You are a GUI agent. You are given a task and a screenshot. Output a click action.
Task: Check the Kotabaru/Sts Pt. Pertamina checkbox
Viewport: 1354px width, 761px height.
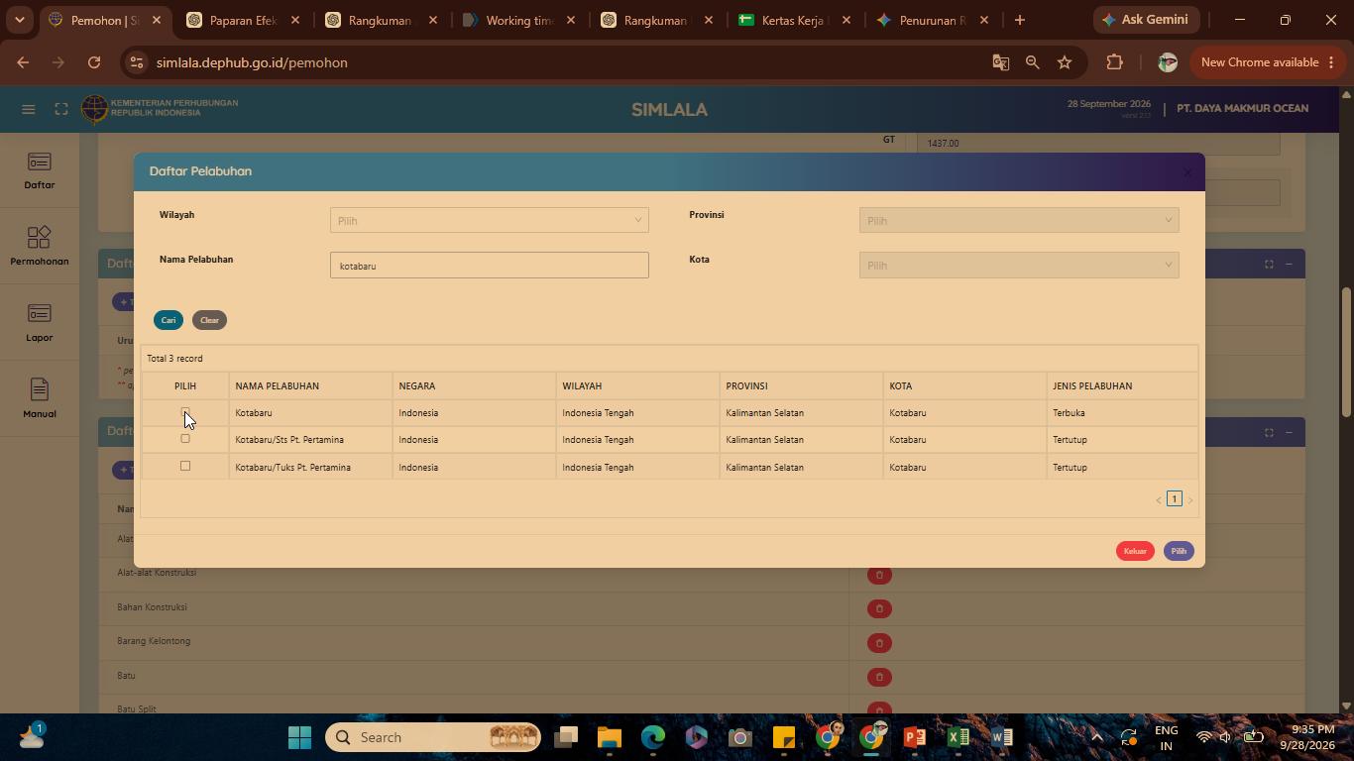tap(185, 439)
